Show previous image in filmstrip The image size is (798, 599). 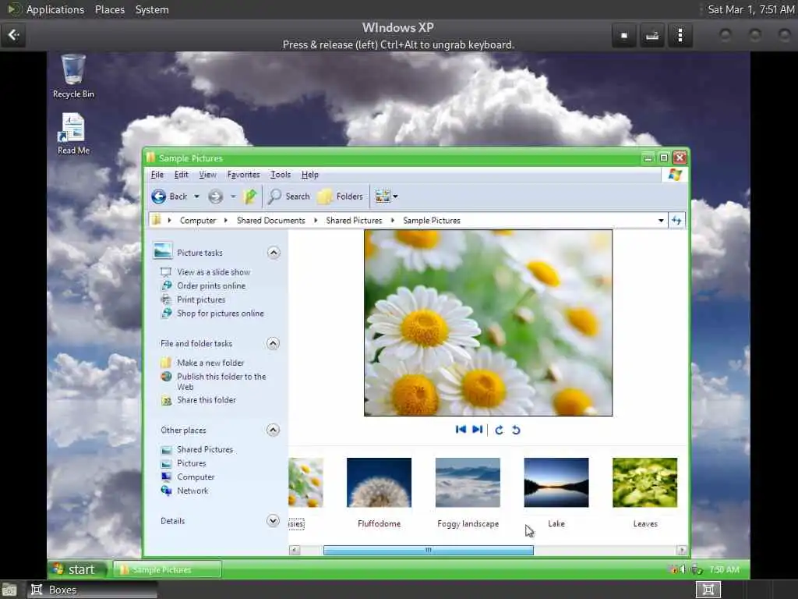pos(461,430)
